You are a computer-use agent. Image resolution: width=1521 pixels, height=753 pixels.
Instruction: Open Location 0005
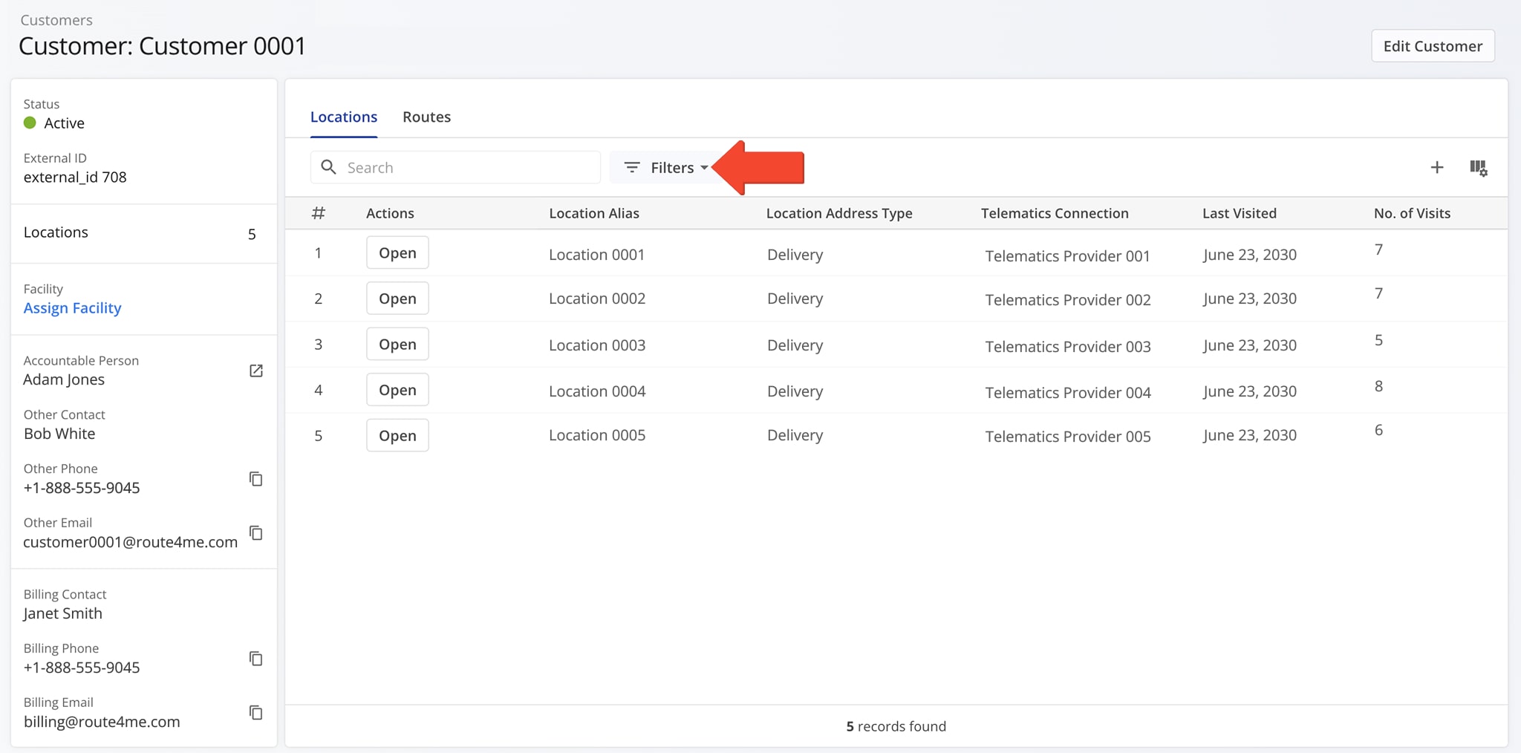(397, 435)
